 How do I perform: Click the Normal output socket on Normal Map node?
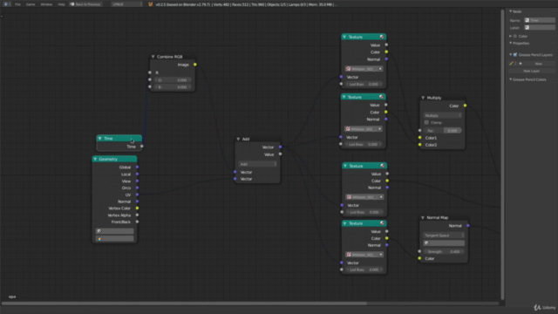tap(467, 226)
